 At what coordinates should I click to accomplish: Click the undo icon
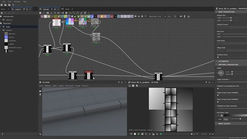(13, 5)
